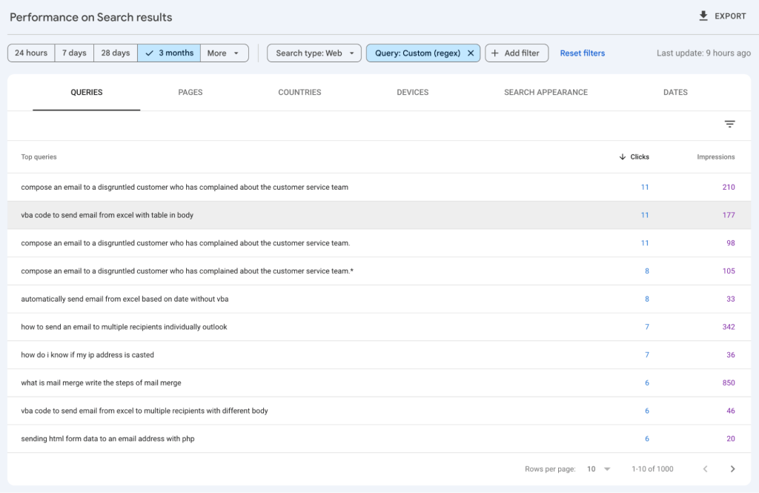Select the 7 days date range
This screenshot has width=759, height=493.
[74, 53]
